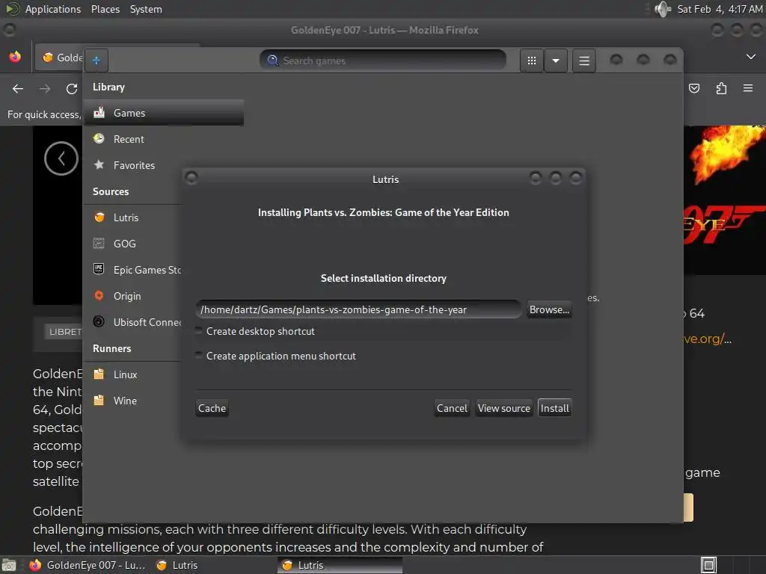
Task: Click the Firefox Pocket save icon
Action: tap(694, 88)
